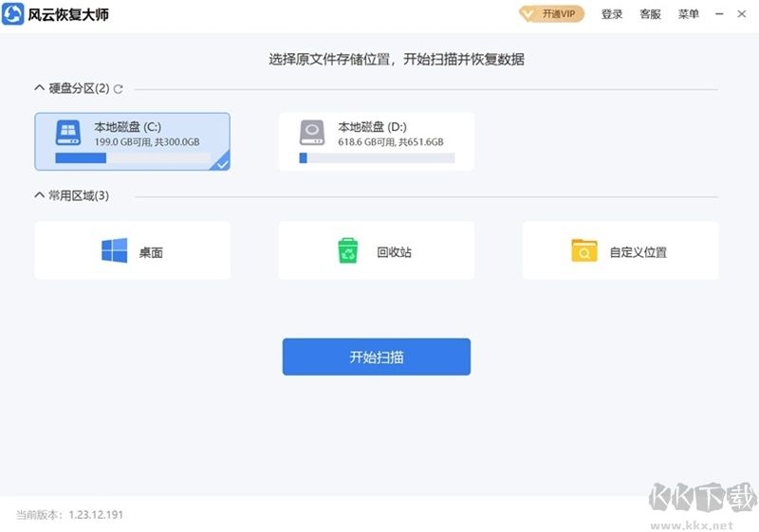Collapse the 常用区域(3) section
This screenshot has width=759, height=532.
[39, 195]
